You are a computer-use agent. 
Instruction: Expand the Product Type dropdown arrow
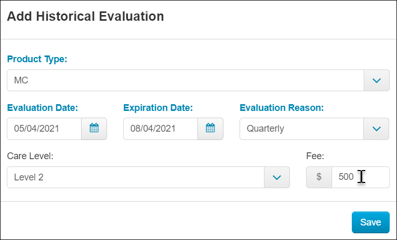coord(377,80)
